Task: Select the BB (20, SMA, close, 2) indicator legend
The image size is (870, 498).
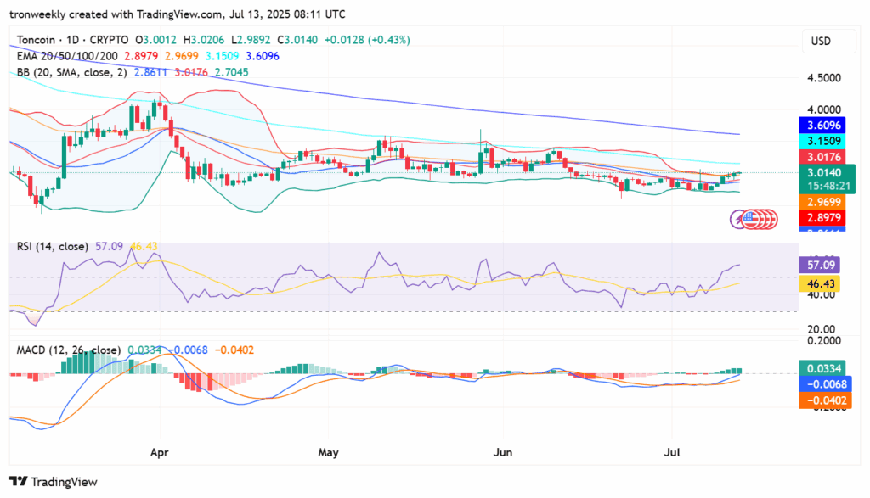Action: pos(71,72)
